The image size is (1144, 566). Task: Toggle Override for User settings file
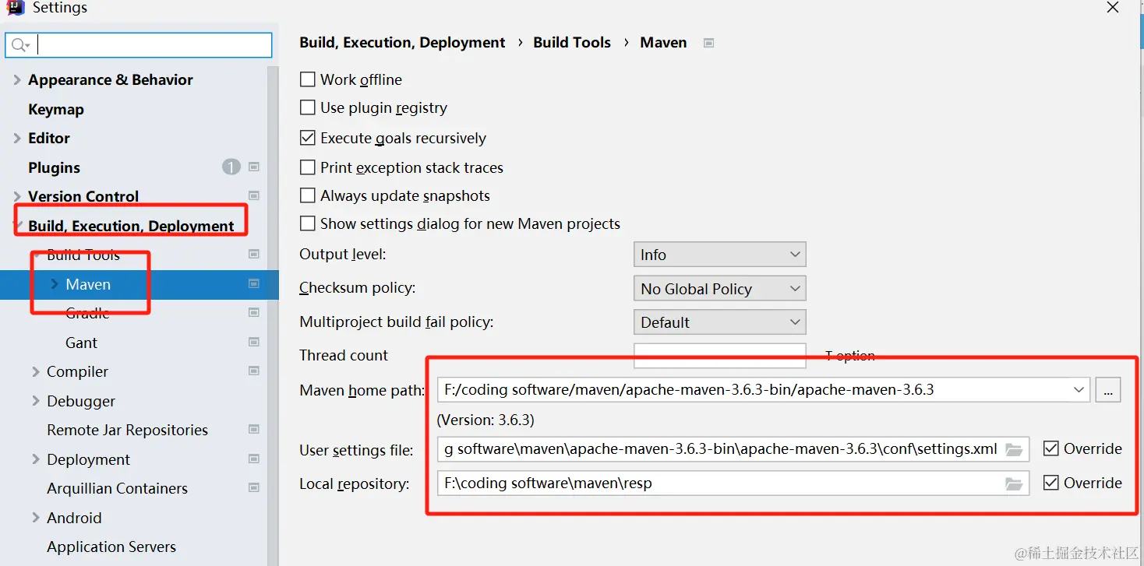tap(1051, 448)
